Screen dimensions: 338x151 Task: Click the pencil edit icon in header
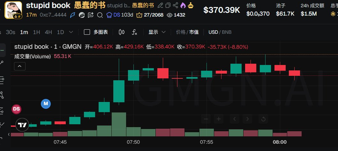160,6
